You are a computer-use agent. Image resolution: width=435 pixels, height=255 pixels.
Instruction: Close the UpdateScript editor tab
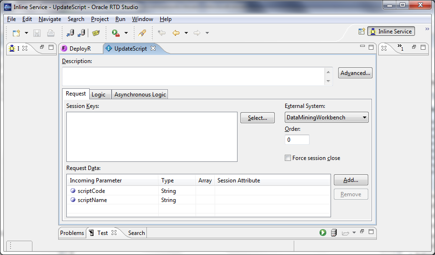click(x=153, y=48)
